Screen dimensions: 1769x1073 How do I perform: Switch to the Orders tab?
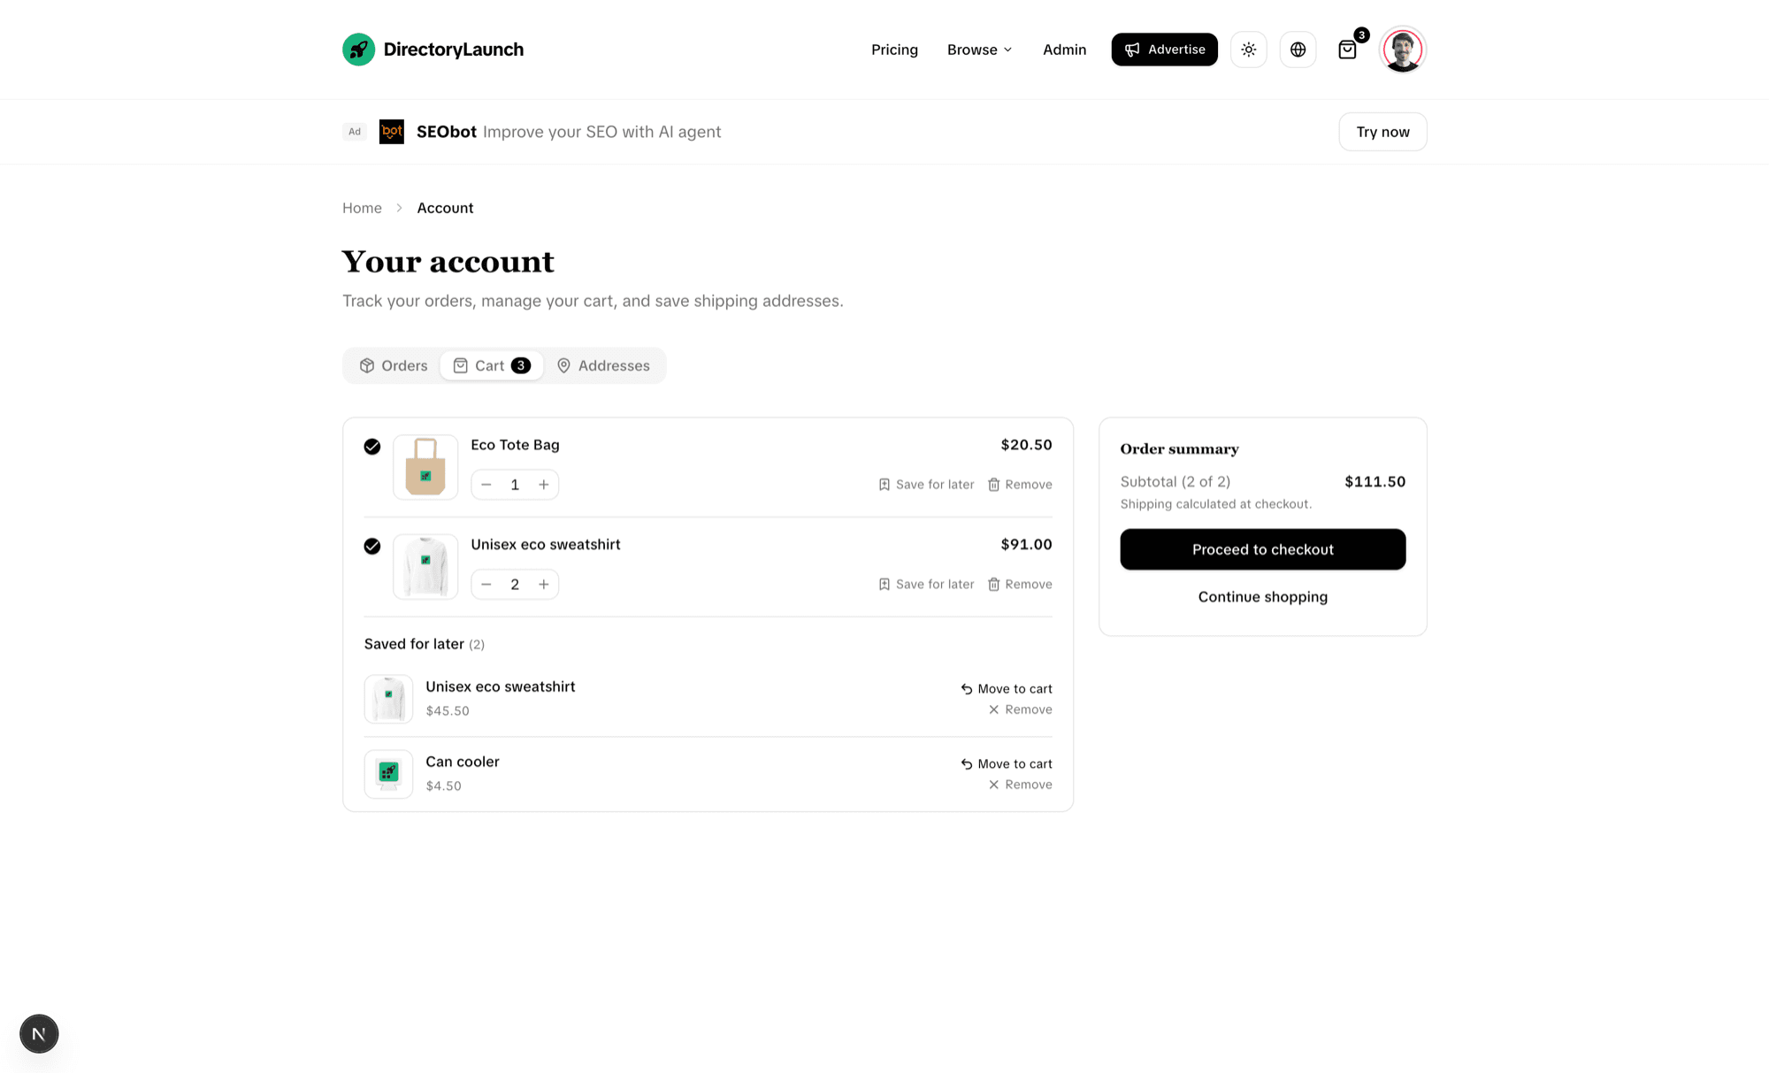pyautogui.click(x=394, y=365)
